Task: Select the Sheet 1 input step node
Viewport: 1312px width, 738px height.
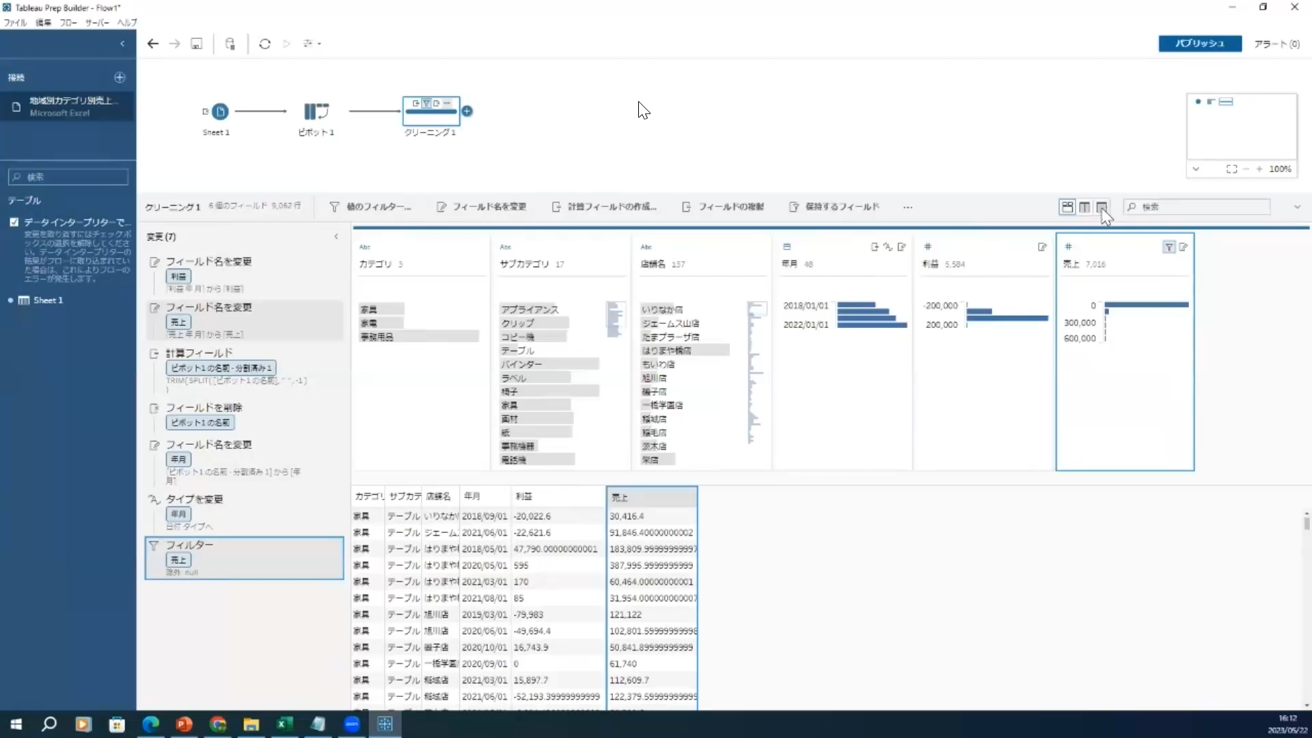Action: click(220, 111)
